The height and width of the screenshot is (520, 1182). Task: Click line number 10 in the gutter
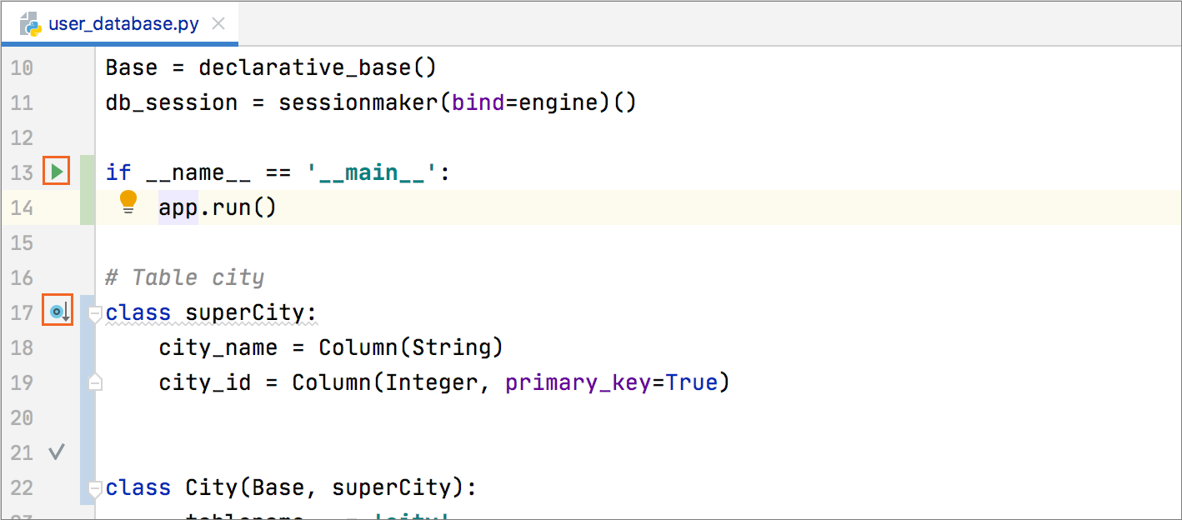point(22,67)
